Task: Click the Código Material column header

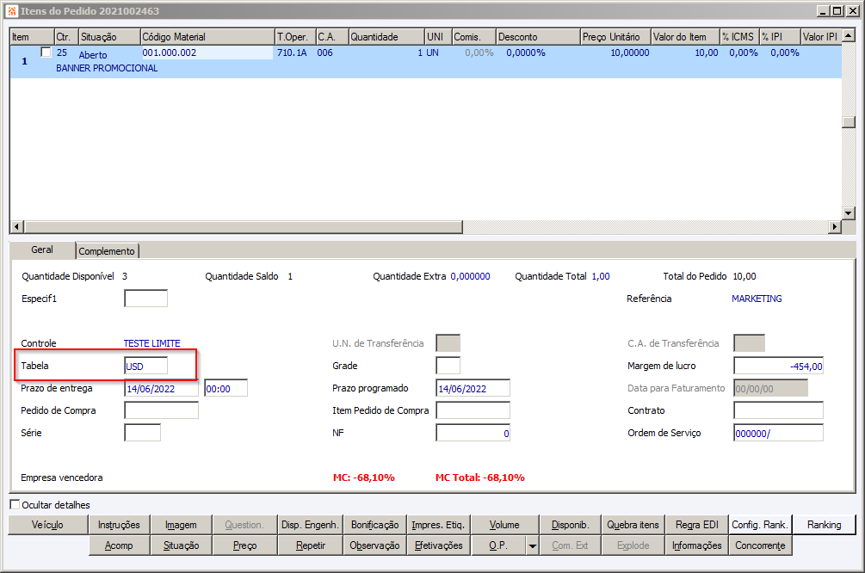Action: click(x=207, y=37)
